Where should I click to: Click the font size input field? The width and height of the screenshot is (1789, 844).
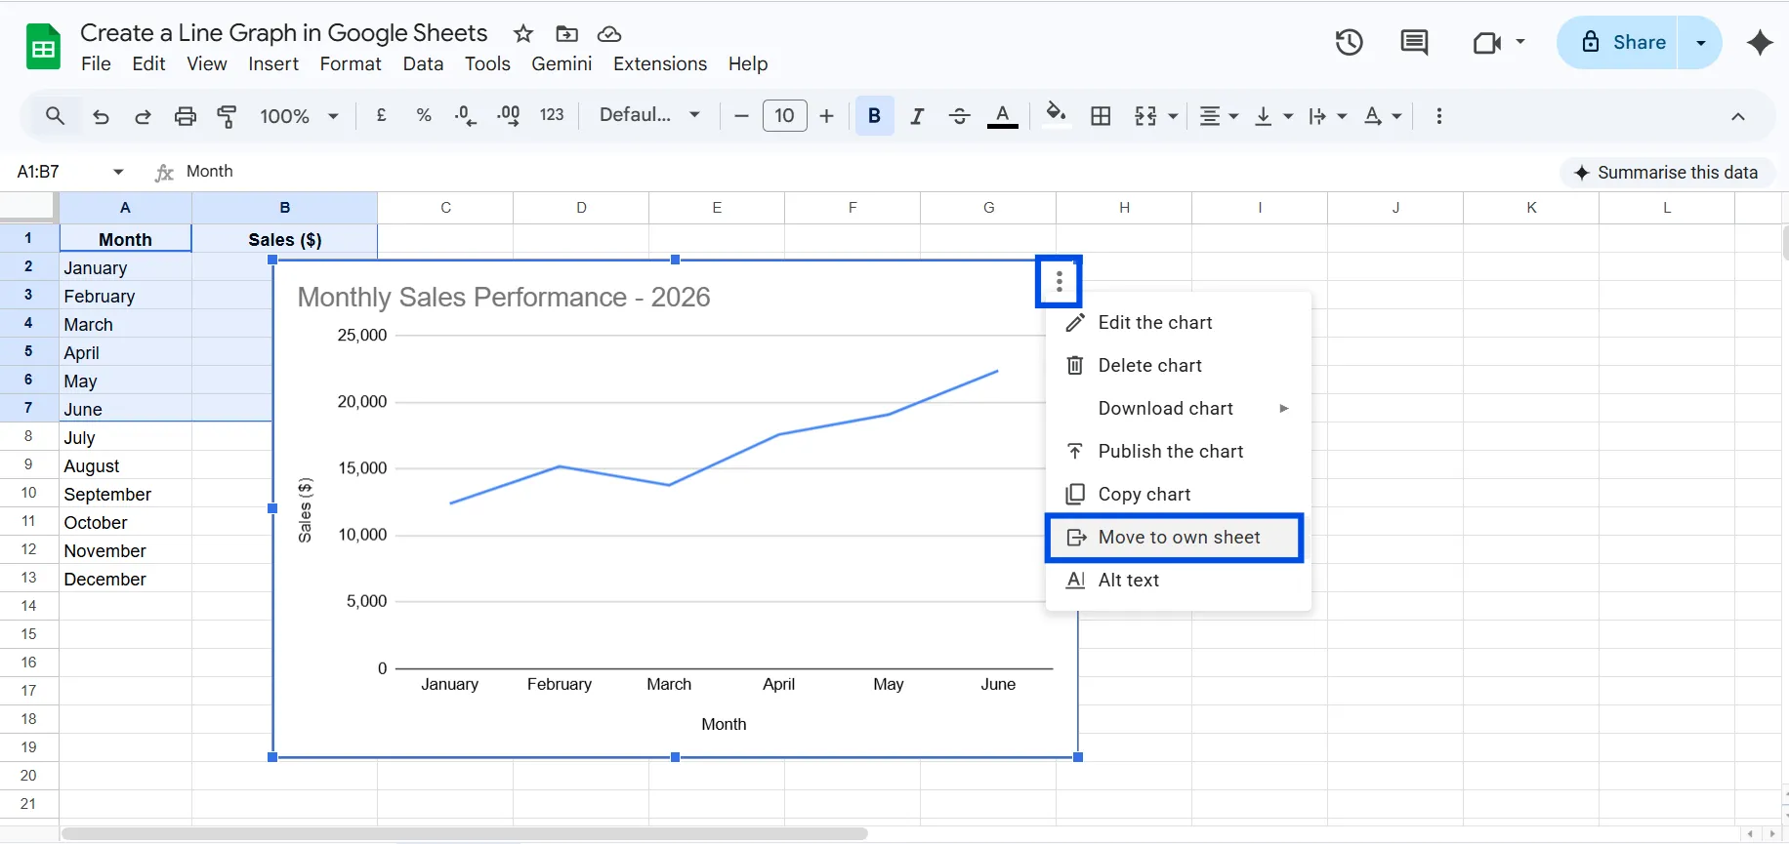pos(784,116)
